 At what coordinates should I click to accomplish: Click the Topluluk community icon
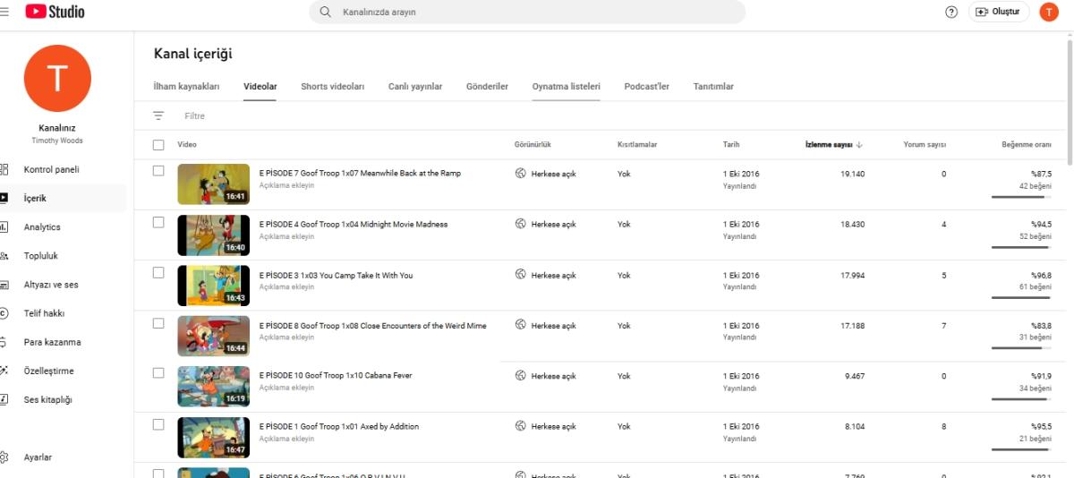click(4, 256)
